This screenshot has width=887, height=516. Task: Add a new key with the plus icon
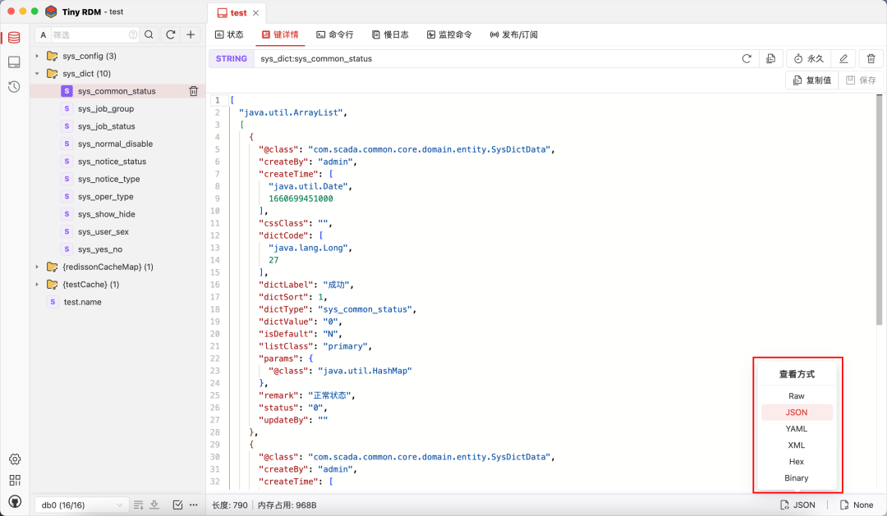[x=190, y=35]
